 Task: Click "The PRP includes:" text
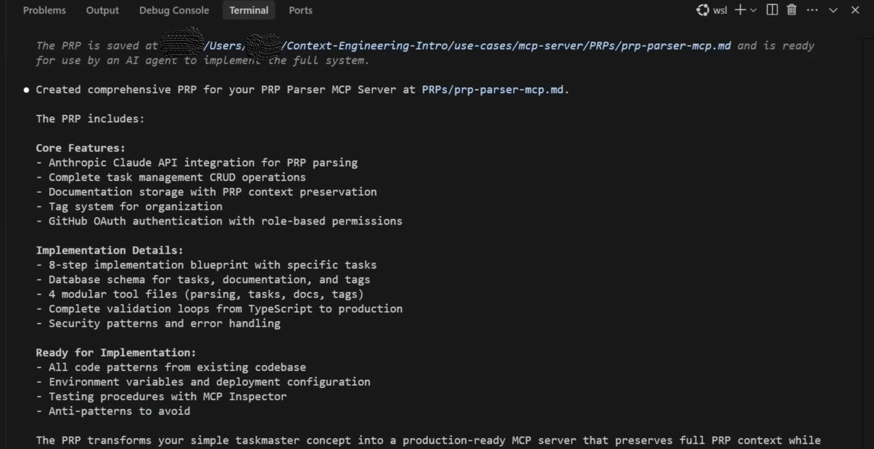pos(90,119)
